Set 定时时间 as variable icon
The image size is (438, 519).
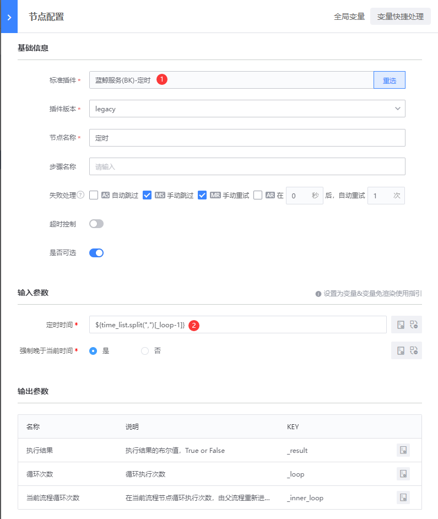[x=401, y=325]
